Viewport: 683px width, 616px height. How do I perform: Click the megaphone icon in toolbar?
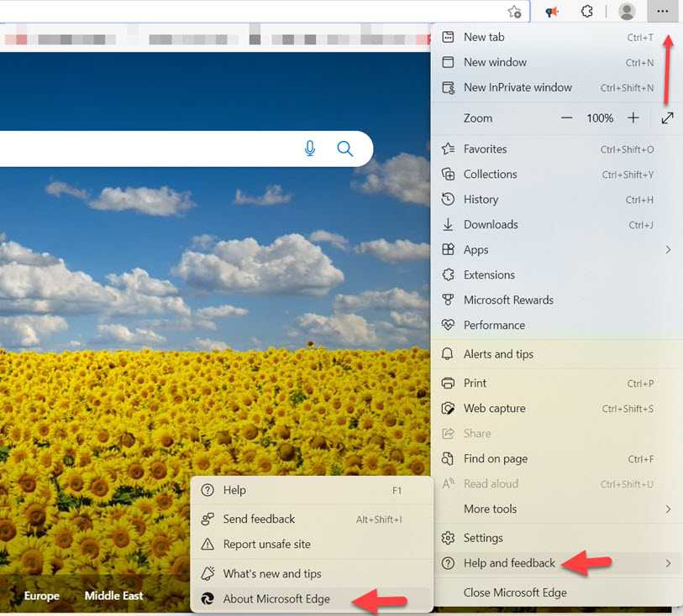(x=552, y=12)
